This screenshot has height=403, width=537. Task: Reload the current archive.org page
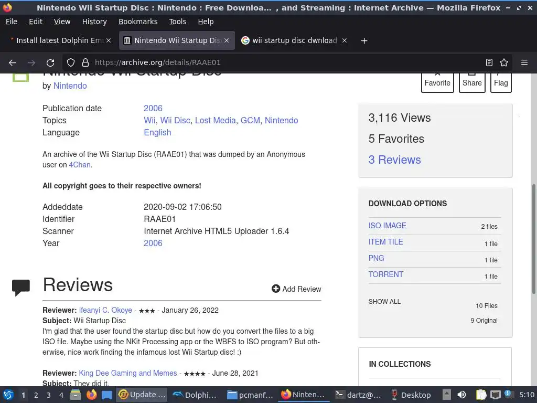point(50,63)
